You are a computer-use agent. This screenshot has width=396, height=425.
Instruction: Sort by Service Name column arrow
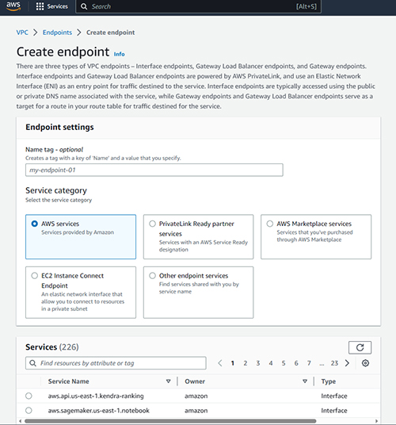(x=169, y=381)
